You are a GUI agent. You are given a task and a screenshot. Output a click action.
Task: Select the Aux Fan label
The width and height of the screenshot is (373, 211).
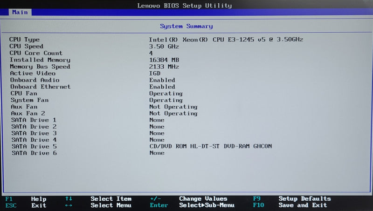(x=24, y=107)
